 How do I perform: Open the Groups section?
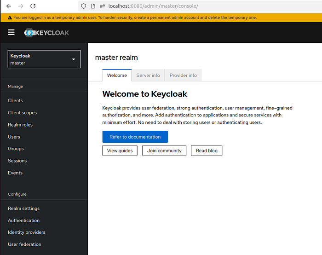click(16, 149)
